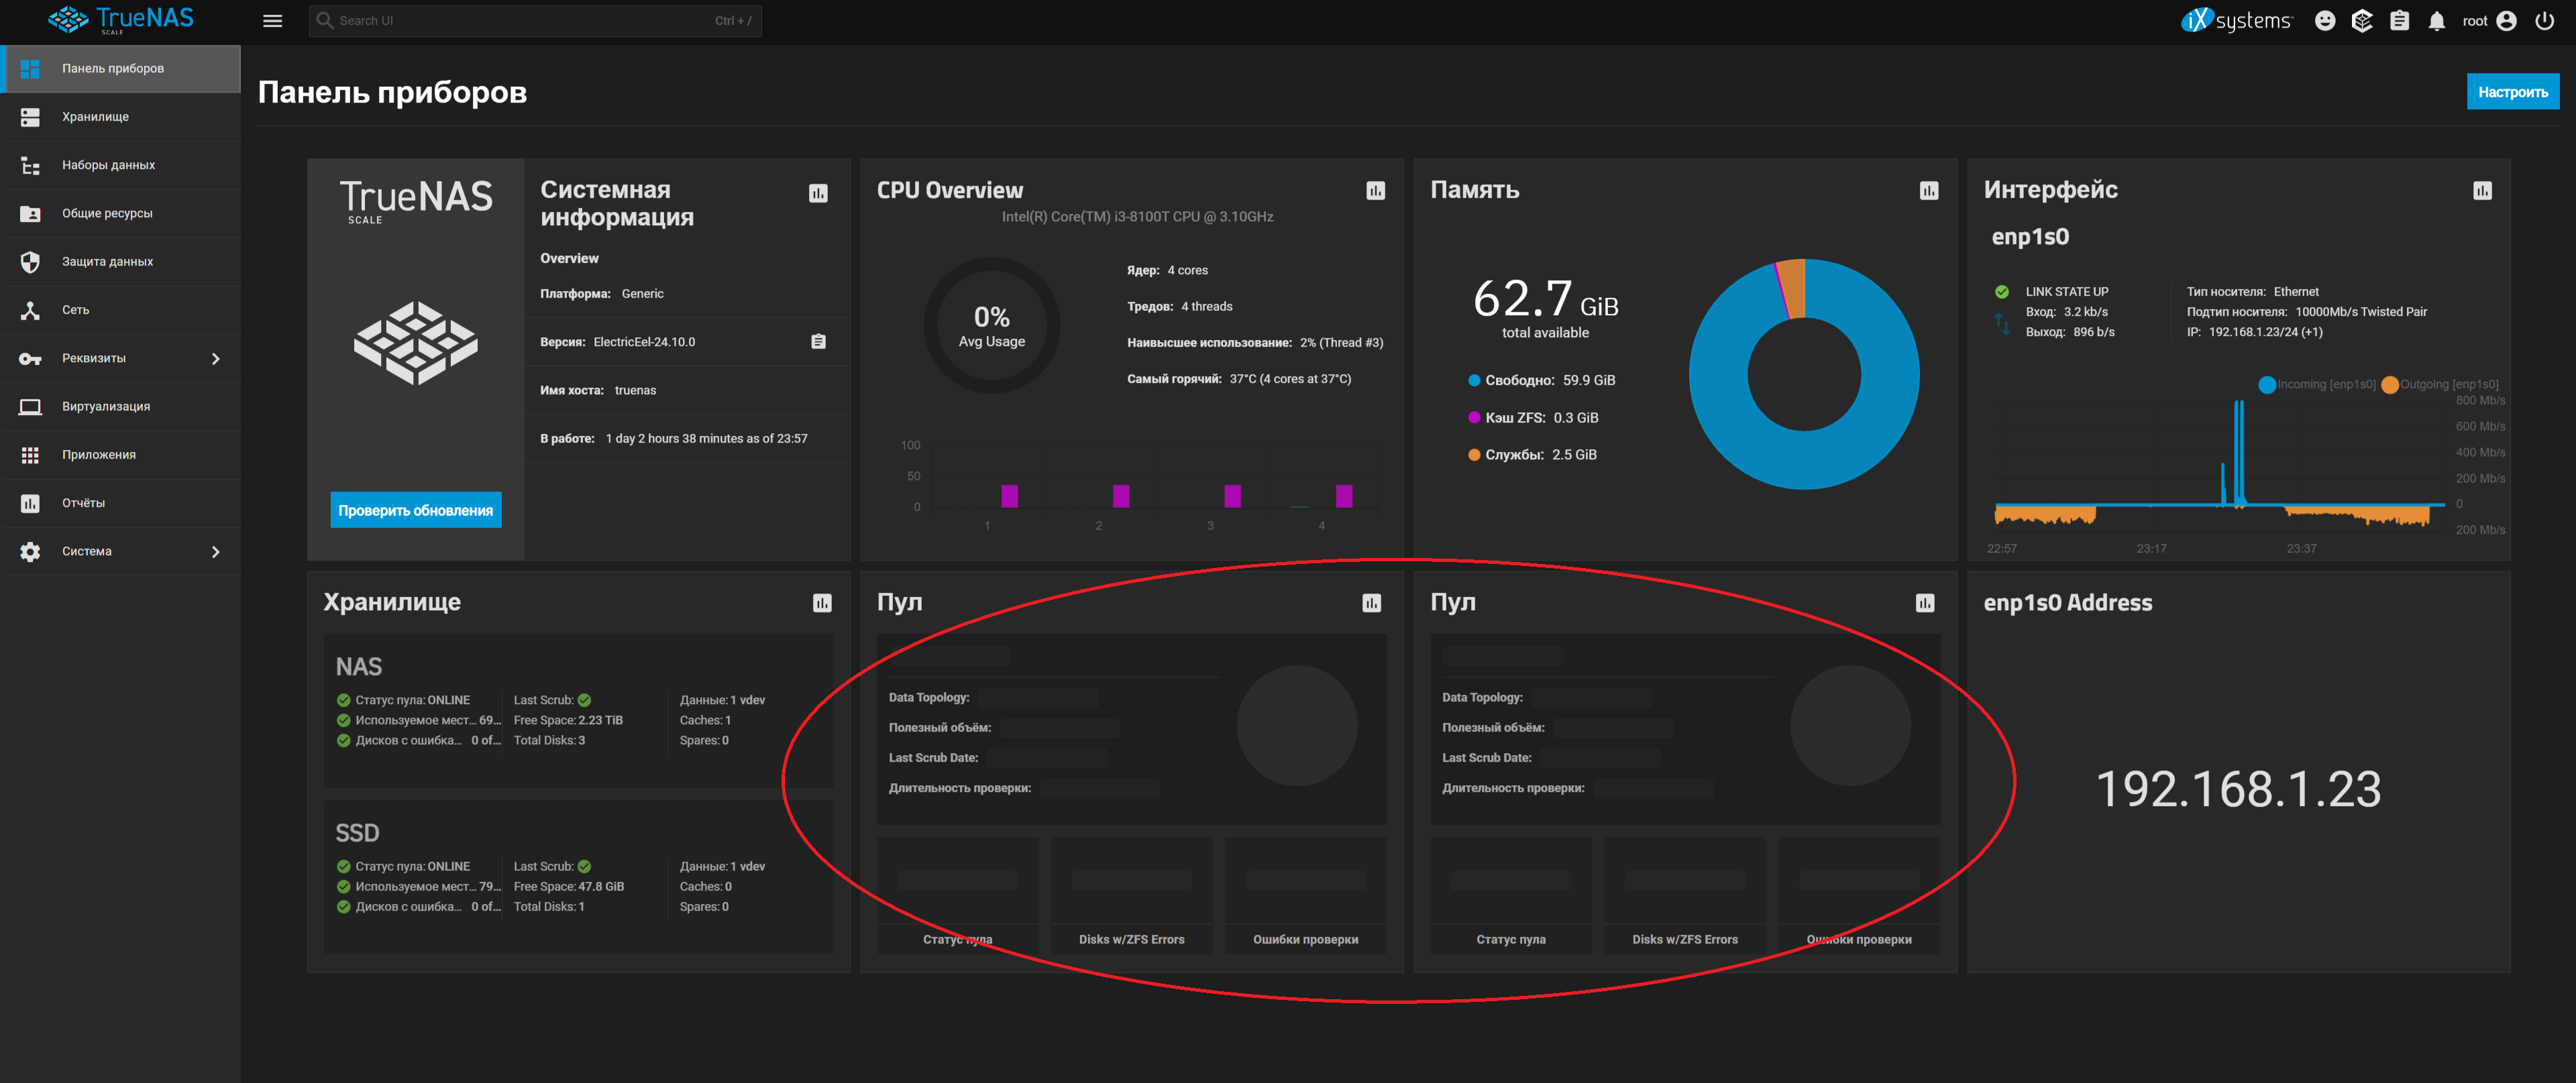Open CPU Overview reports chart icon
The image size is (2576, 1083).
[x=1376, y=190]
